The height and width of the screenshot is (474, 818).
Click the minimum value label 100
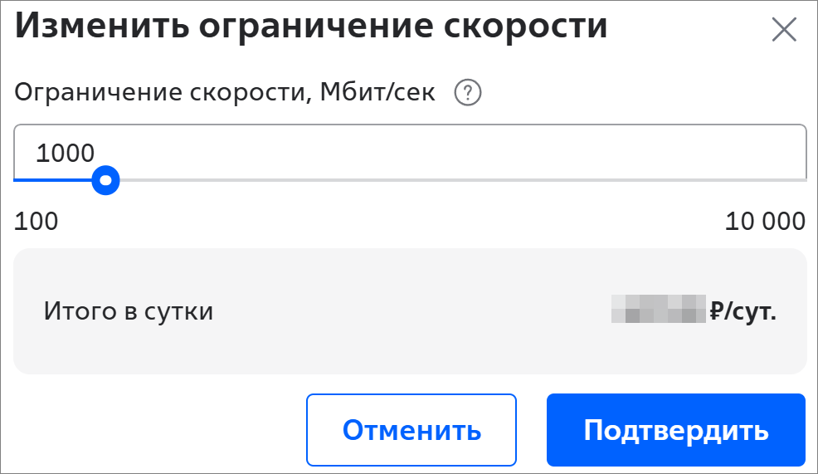[x=37, y=222]
